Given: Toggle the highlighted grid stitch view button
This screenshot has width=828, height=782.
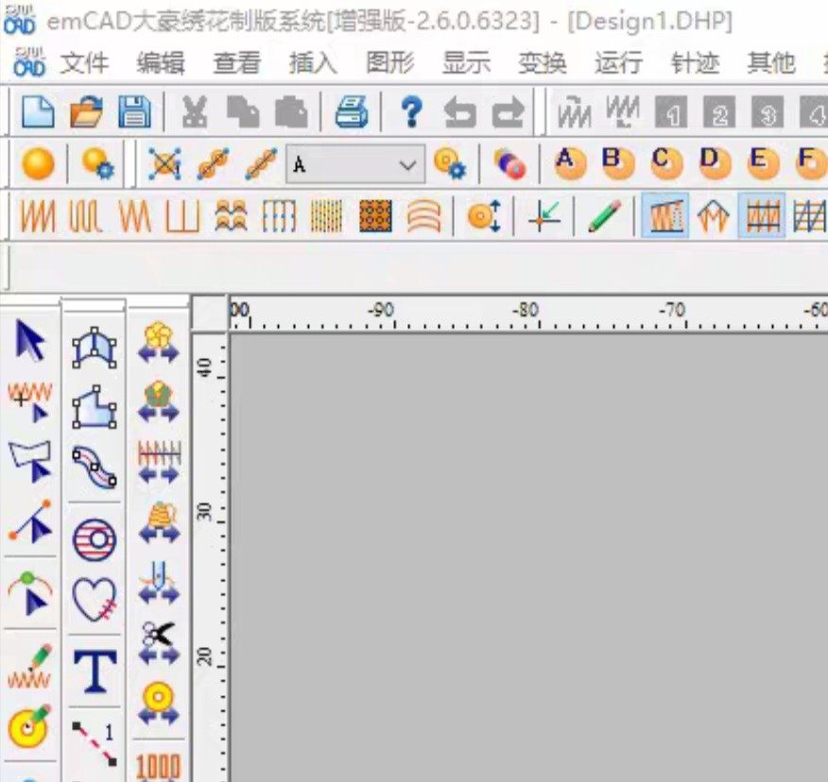Looking at the screenshot, I should (761, 216).
